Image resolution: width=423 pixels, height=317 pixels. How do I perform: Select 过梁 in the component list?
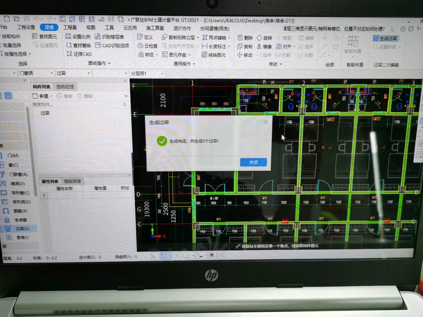point(45,113)
